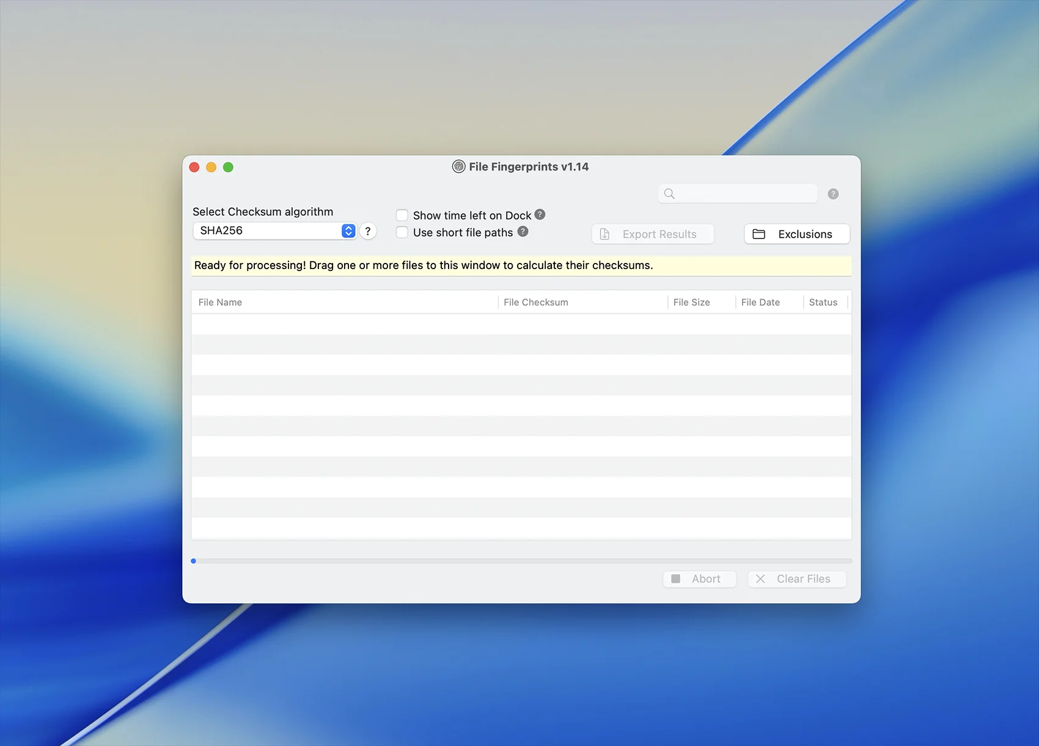Click the magnifying glass search icon
1039x746 pixels.
click(669, 194)
